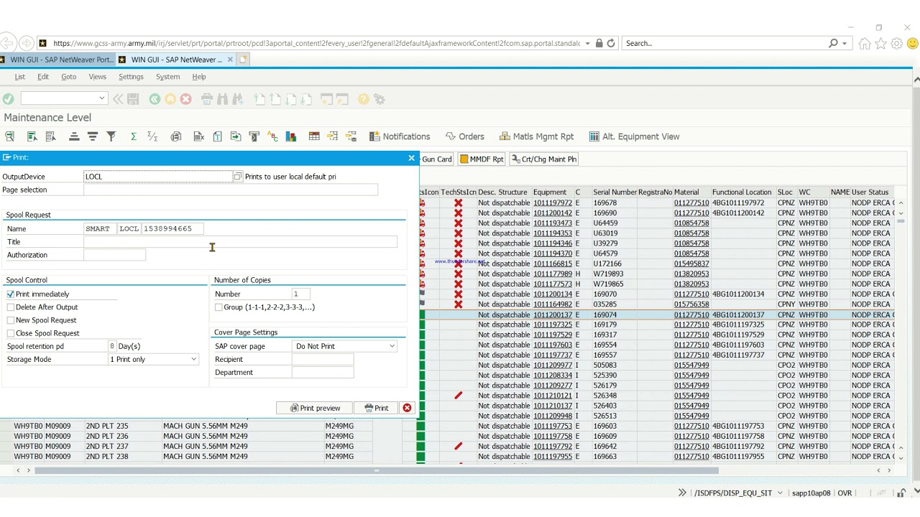Click the browser refresh icon
Viewport: 920px width, 517px height.
click(x=611, y=43)
